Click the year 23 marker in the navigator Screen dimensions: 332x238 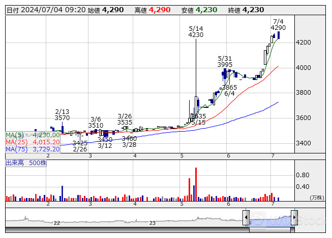point(152,223)
